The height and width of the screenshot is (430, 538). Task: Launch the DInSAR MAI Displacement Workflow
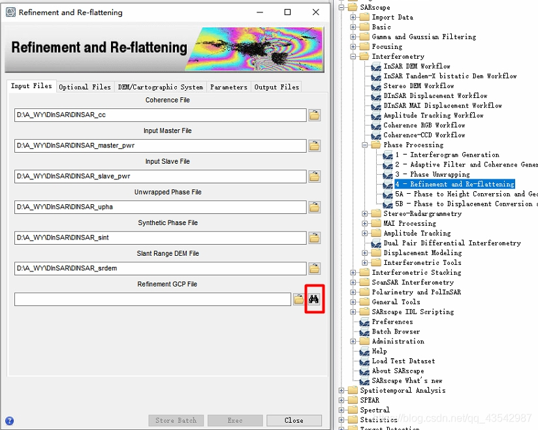pos(443,106)
